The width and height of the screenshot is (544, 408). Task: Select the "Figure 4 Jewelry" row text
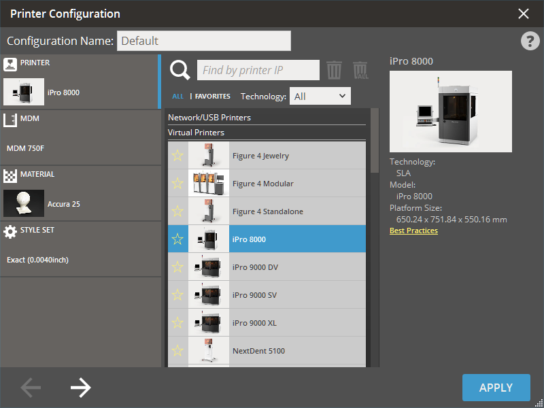(x=260, y=156)
